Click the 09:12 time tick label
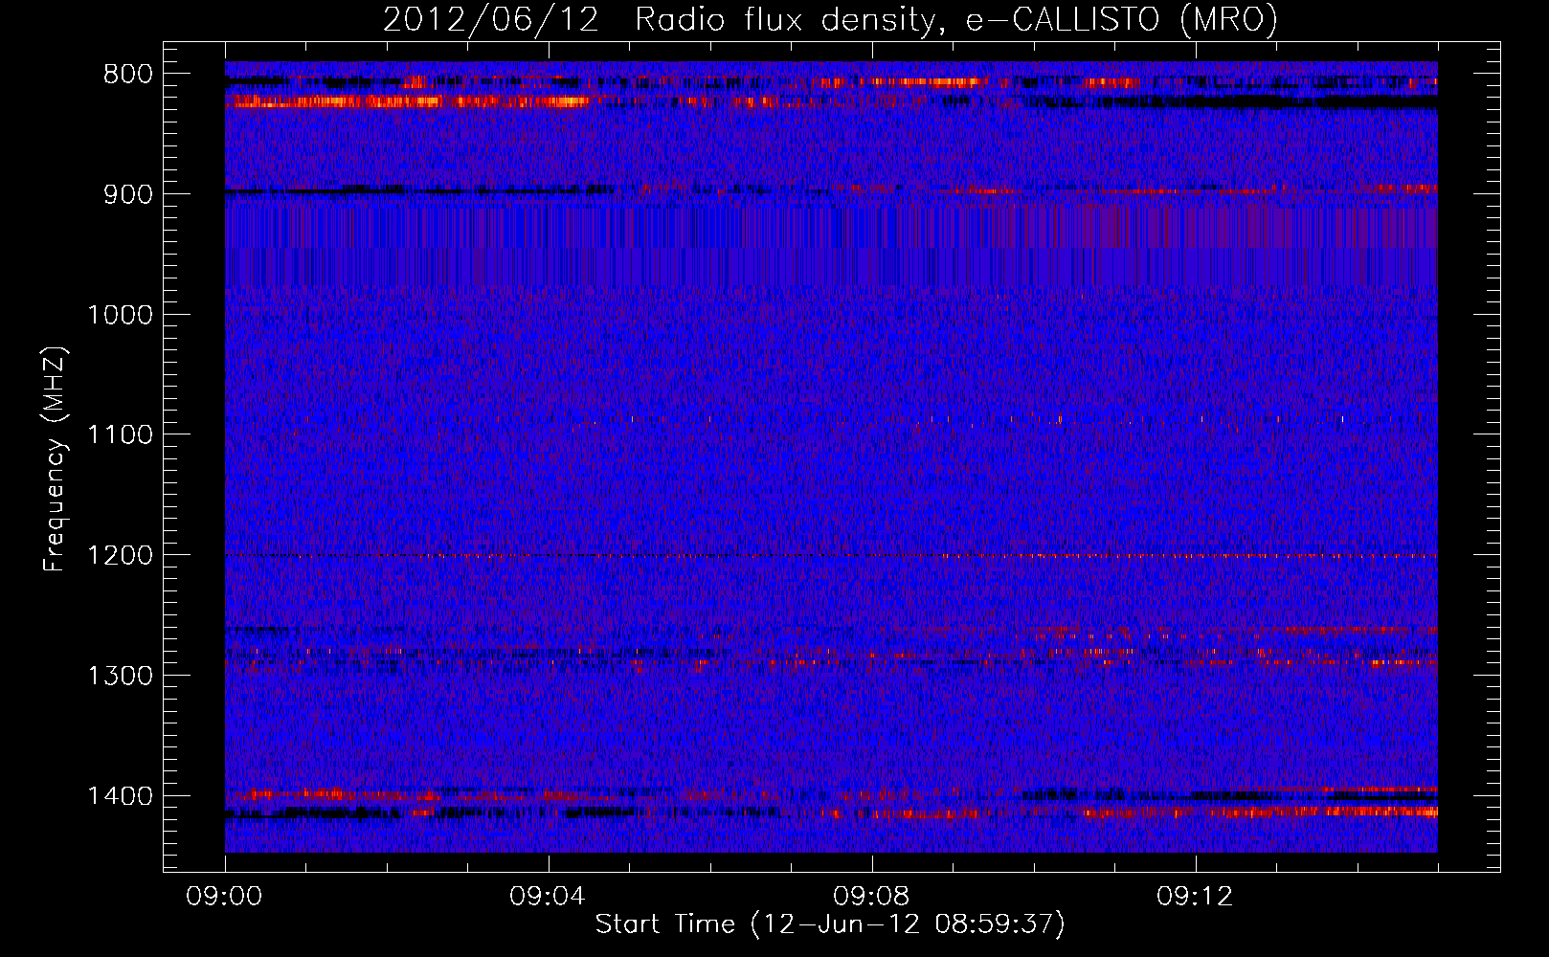 coord(1195,897)
